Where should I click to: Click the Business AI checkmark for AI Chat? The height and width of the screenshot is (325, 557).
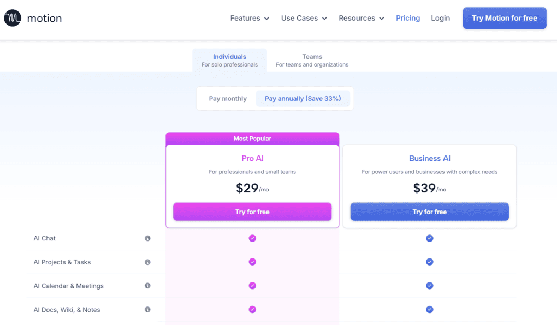[x=429, y=238]
